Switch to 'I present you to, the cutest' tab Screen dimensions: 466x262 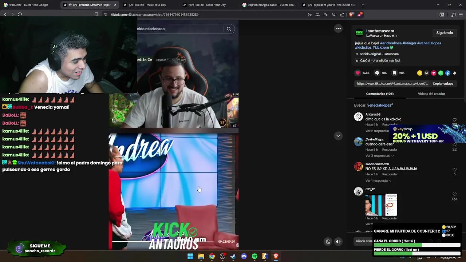click(x=329, y=5)
